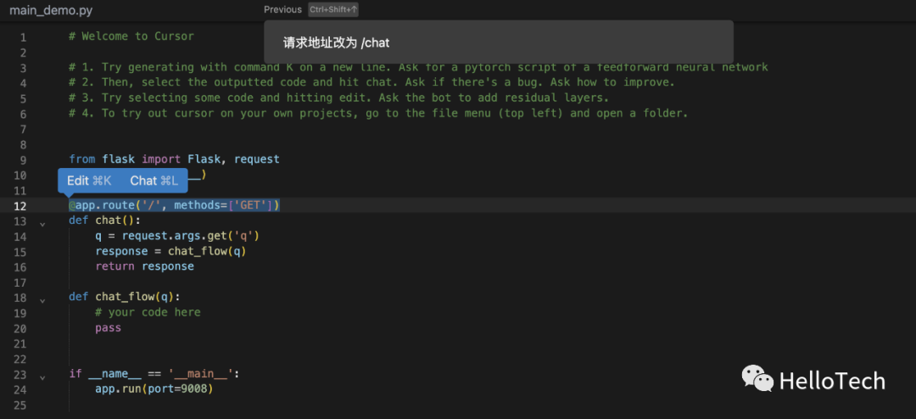Collapse the def chat() function fold arrow

(42, 223)
